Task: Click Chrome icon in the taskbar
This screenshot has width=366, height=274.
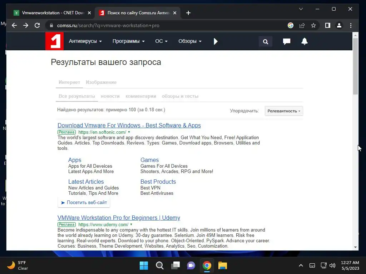Action: pyautogui.click(x=207, y=265)
